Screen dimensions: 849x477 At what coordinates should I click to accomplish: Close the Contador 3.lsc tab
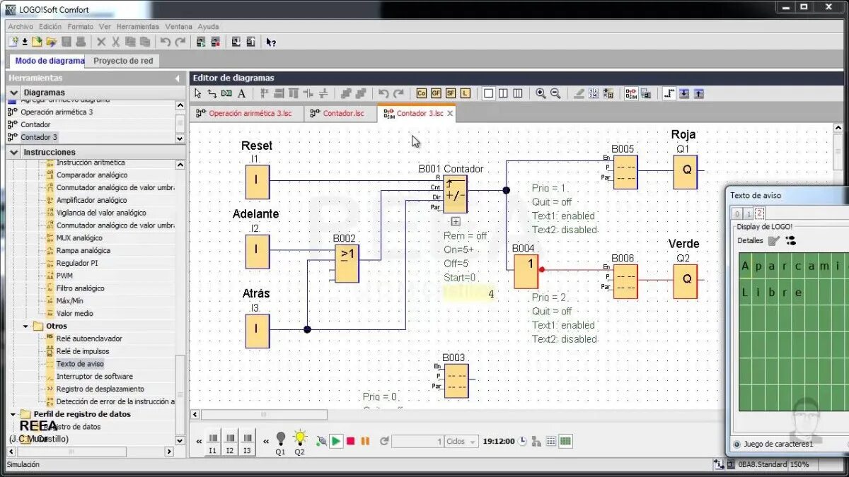pyautogui.click(x=450, y=113)
